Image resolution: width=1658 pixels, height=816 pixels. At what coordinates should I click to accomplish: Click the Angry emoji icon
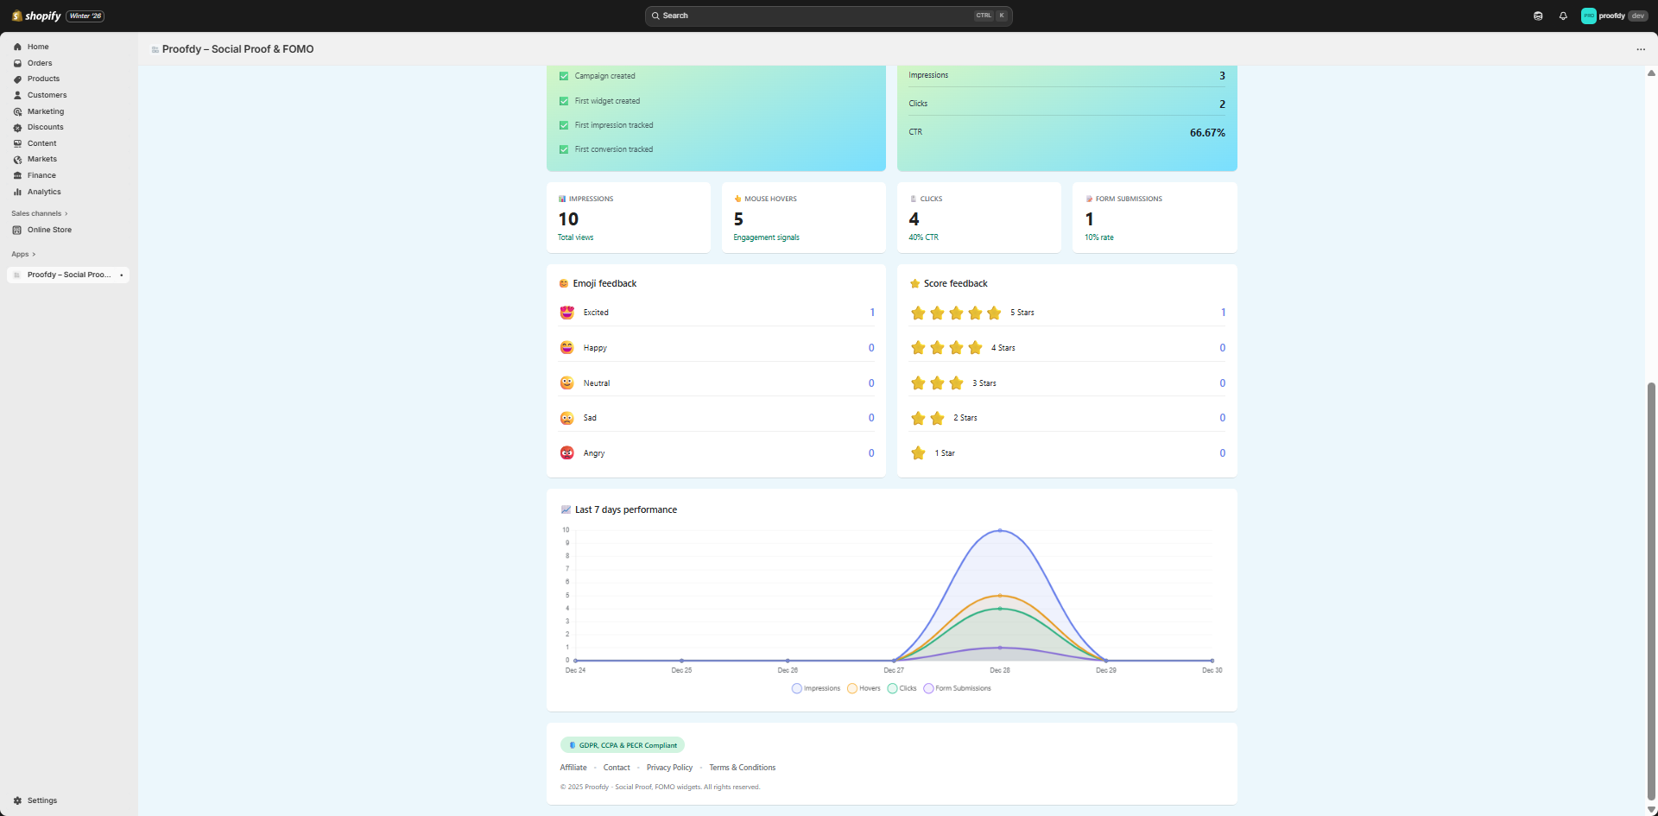pos(566,453)
